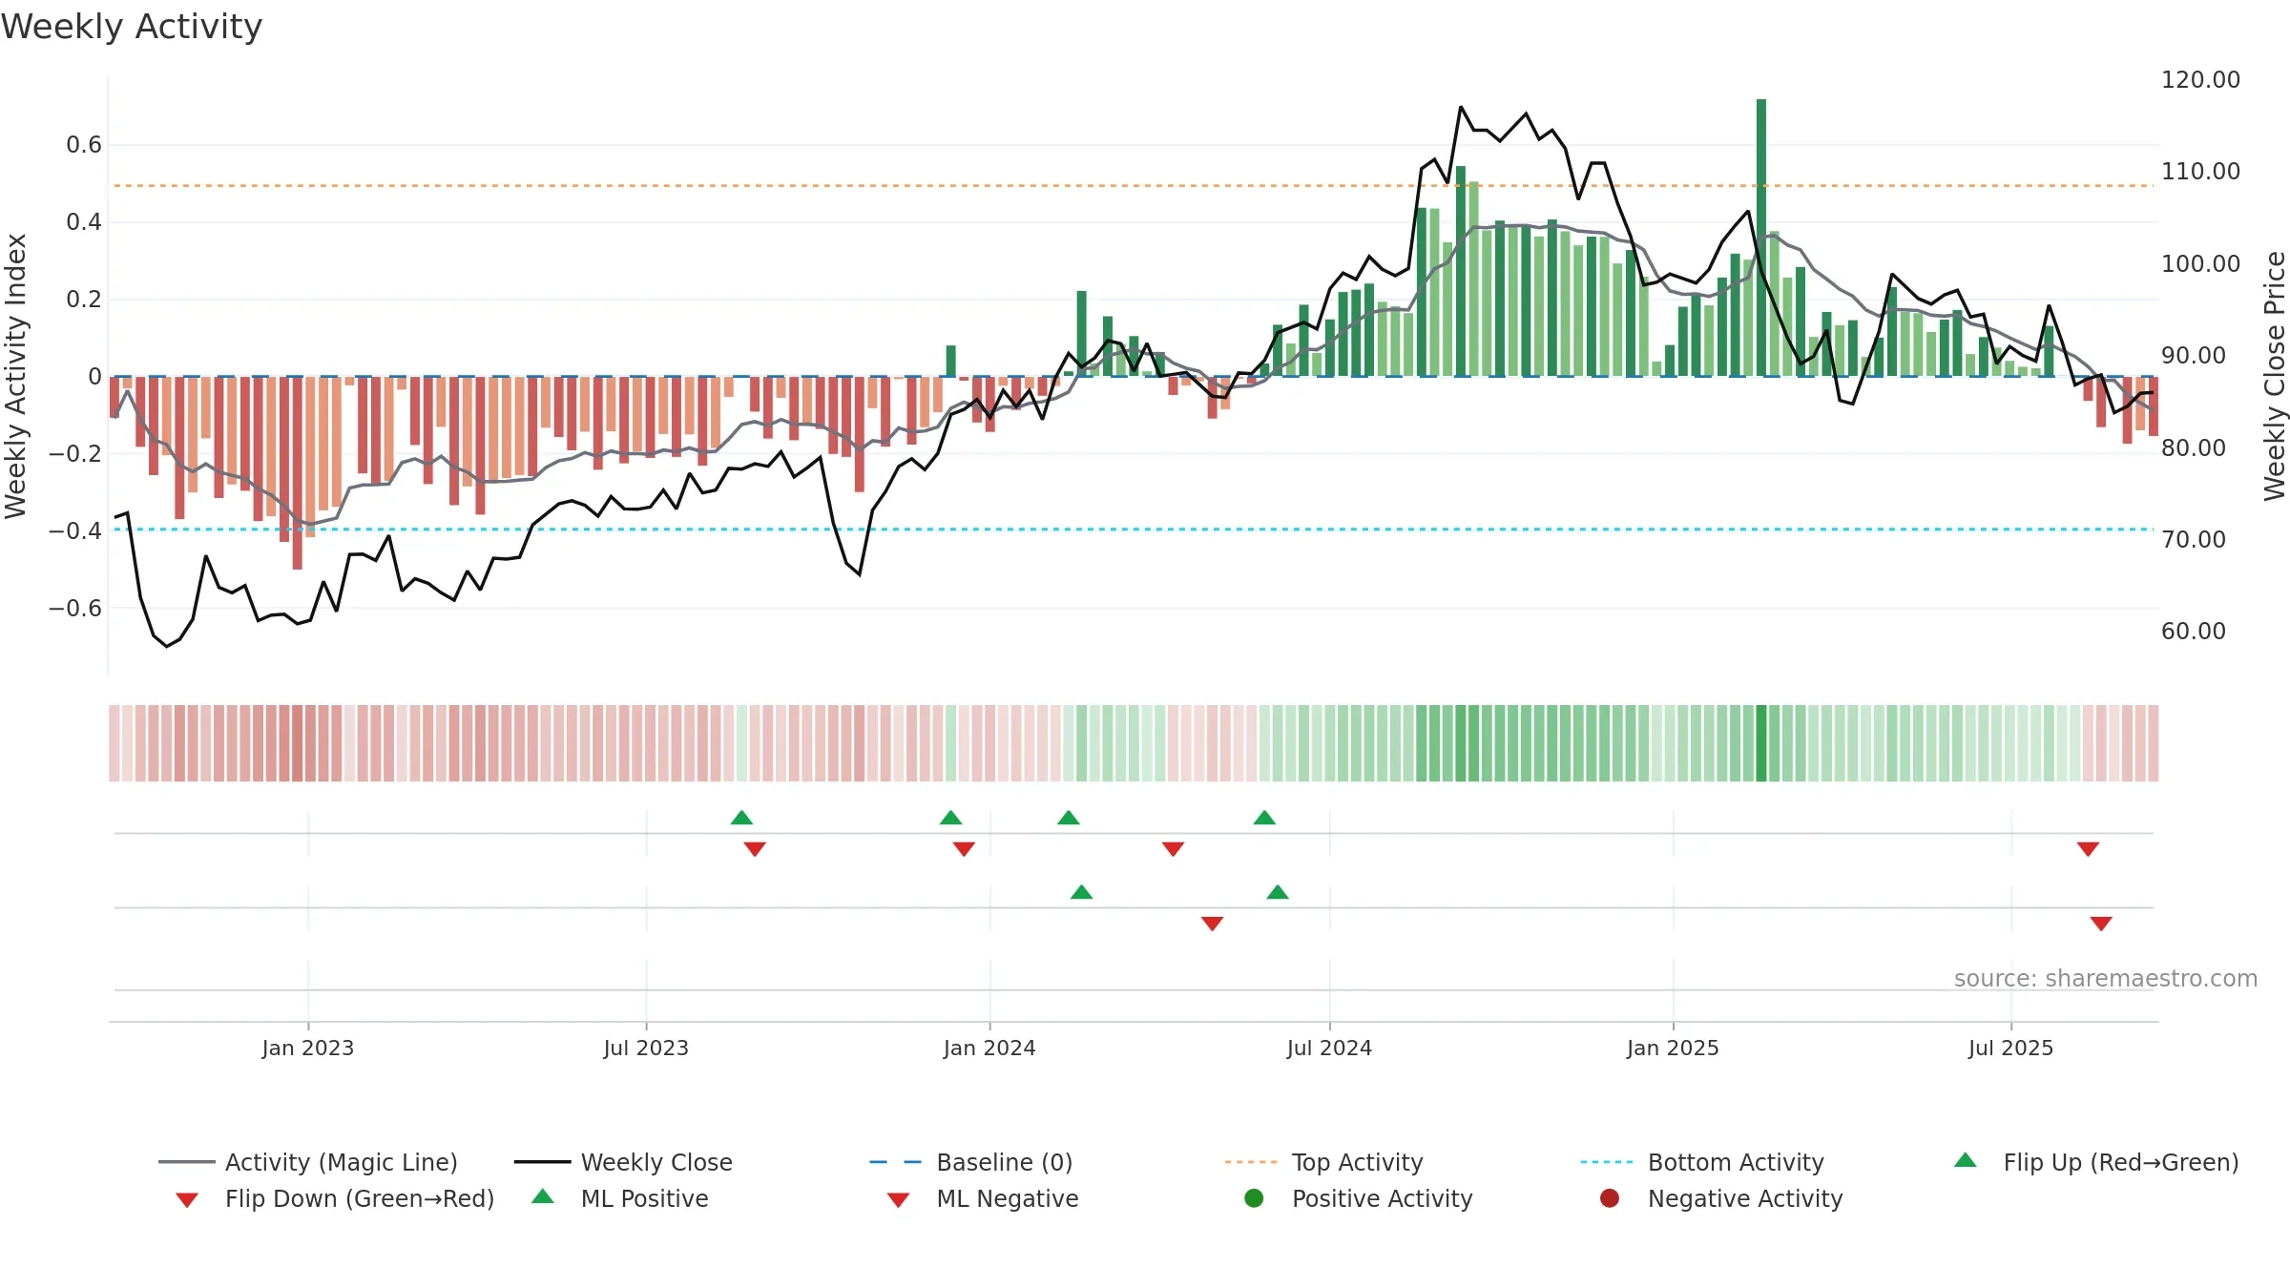The image size is (2290, 1288).
Task: Click the Weekly Activity chart title
Action: click(132, 27)
